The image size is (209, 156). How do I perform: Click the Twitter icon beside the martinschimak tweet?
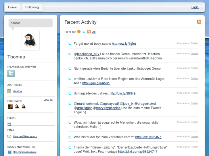(70, 104)
